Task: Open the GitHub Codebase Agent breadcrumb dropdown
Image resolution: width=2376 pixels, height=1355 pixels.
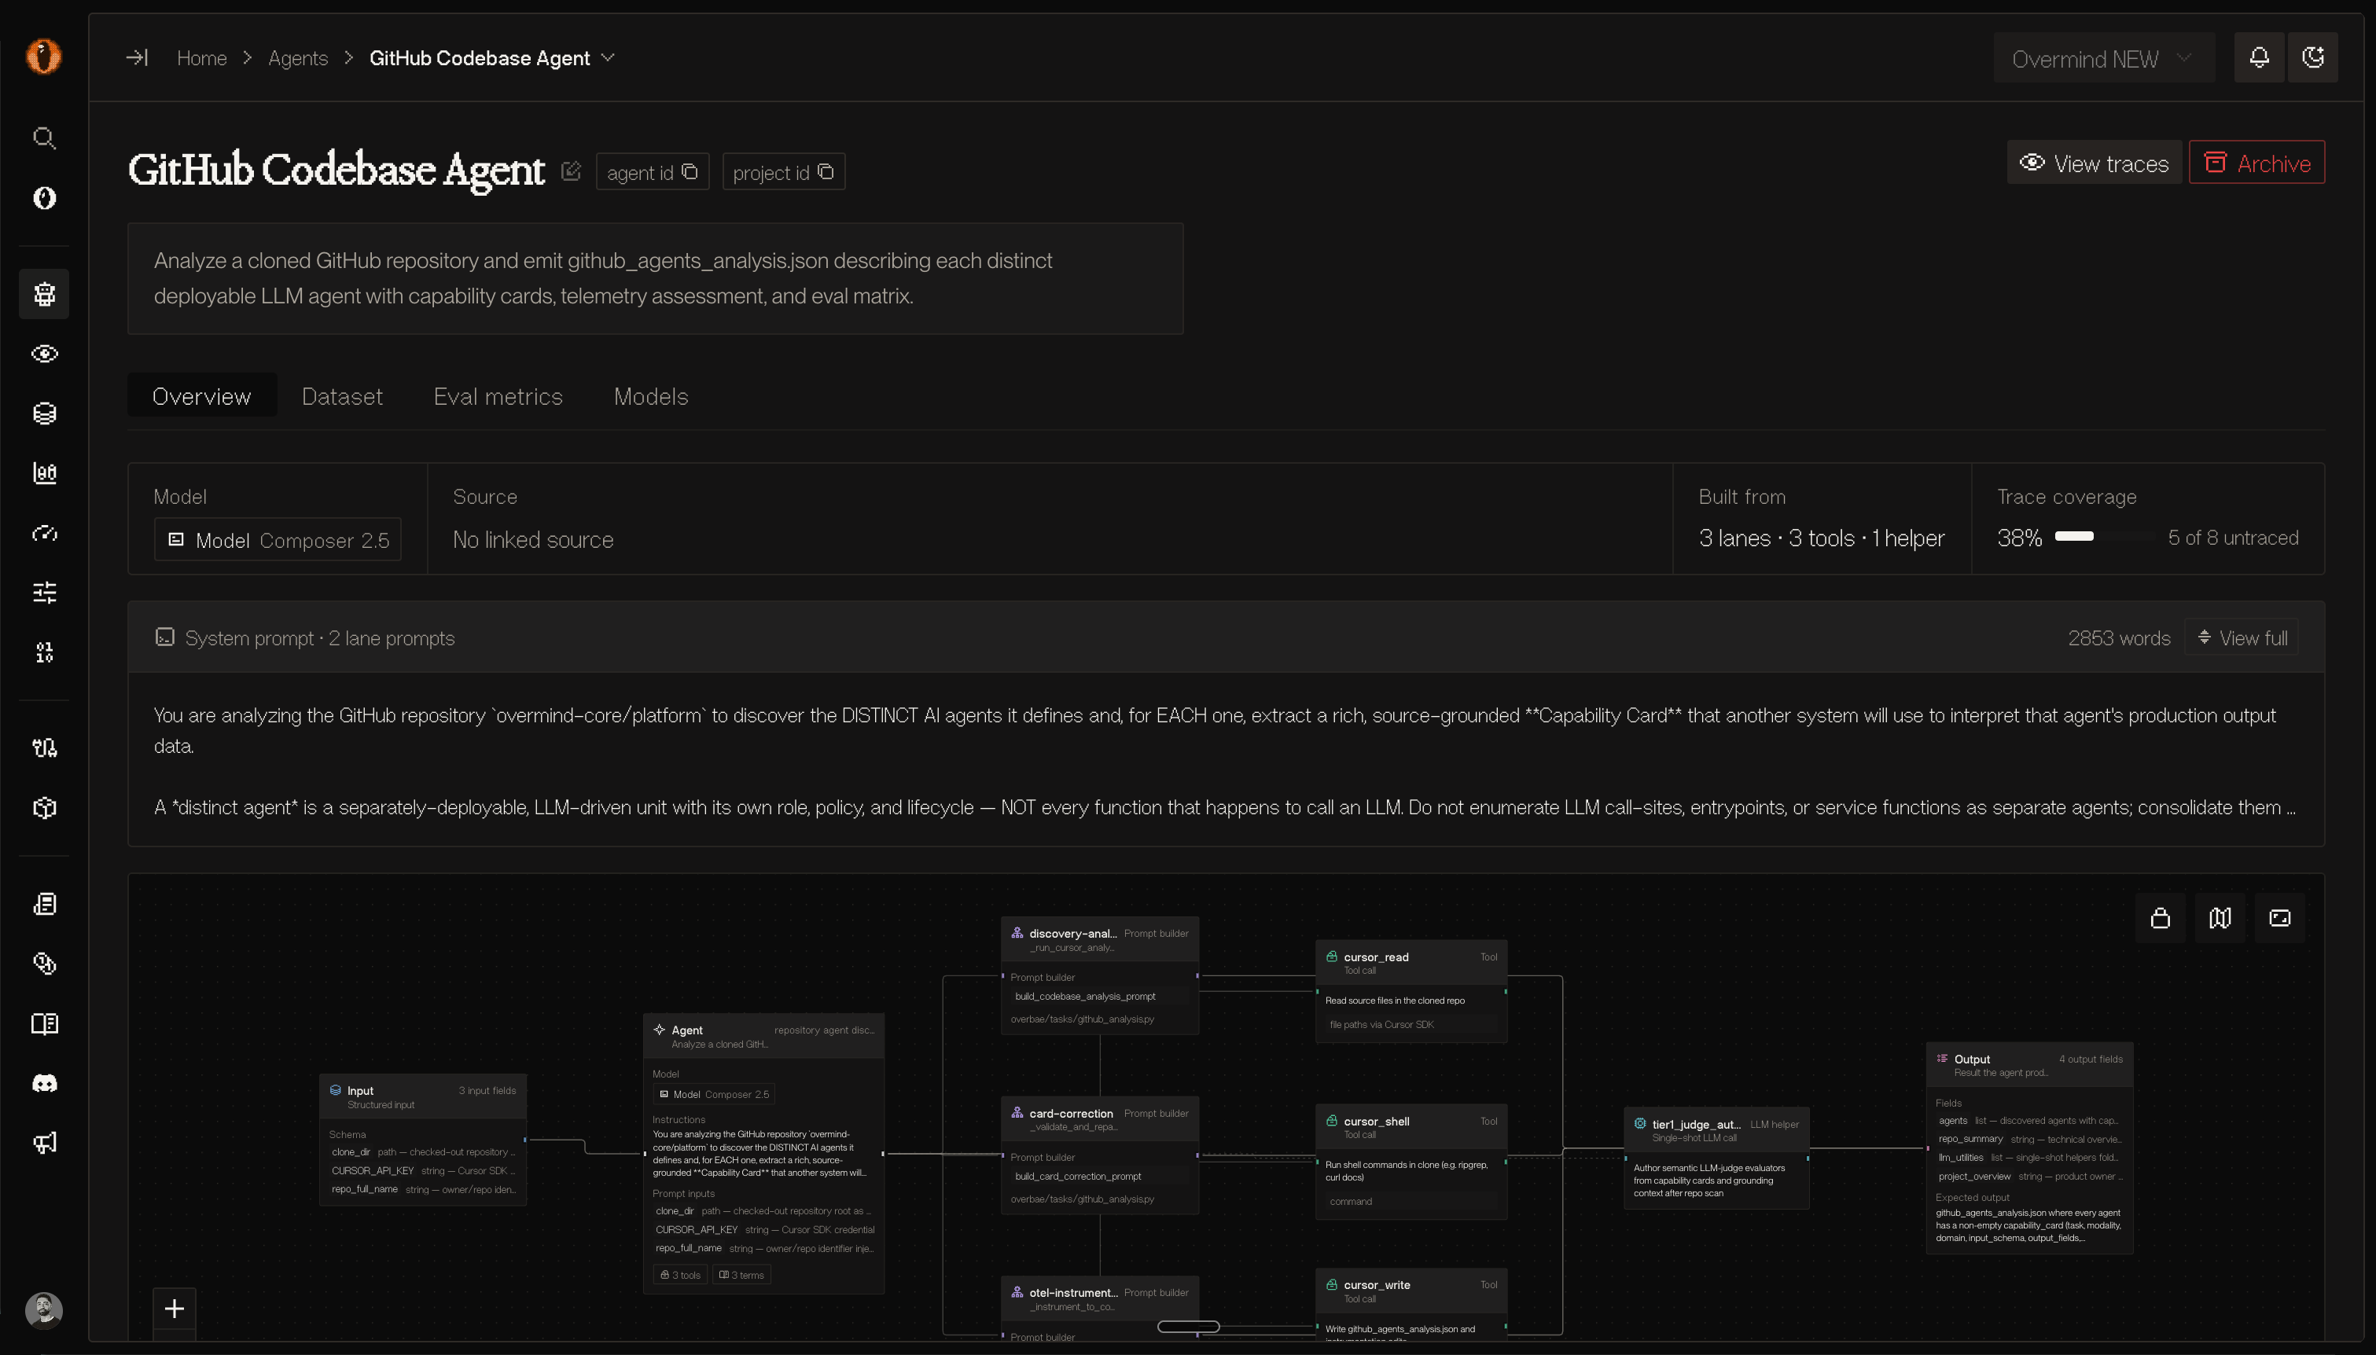Action: tap(492, 57)
